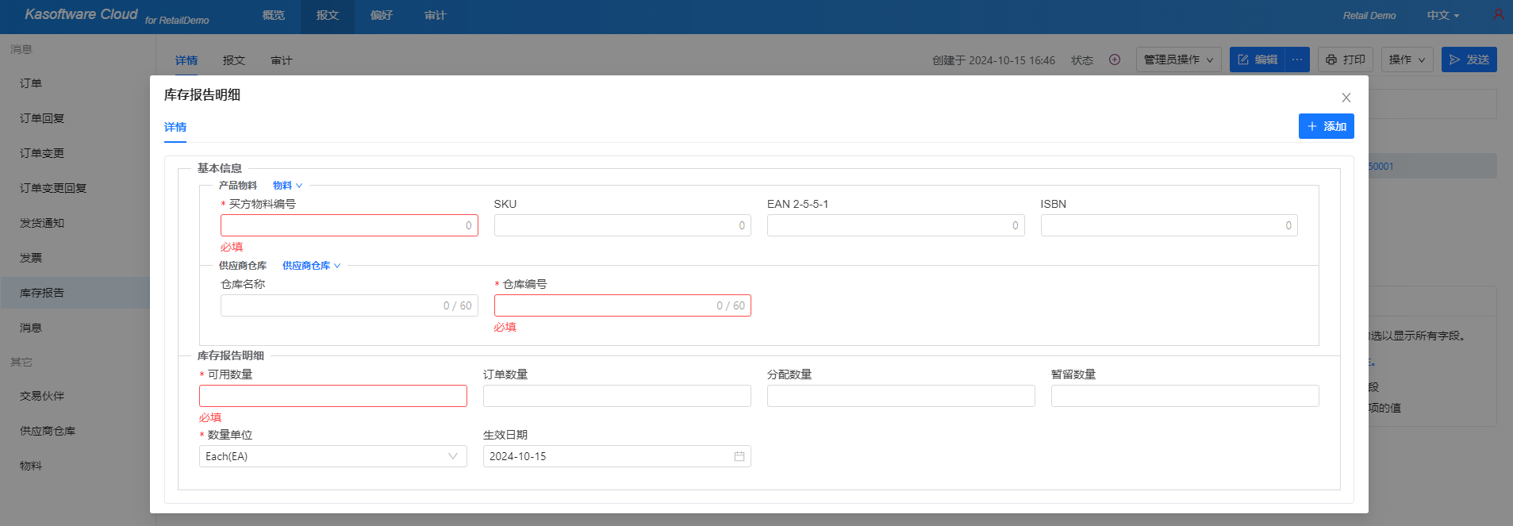This screenshot has height=526, width=1513.
Task: Close the 库存报告明细 dialog
Action: [x=1346, y=98]
